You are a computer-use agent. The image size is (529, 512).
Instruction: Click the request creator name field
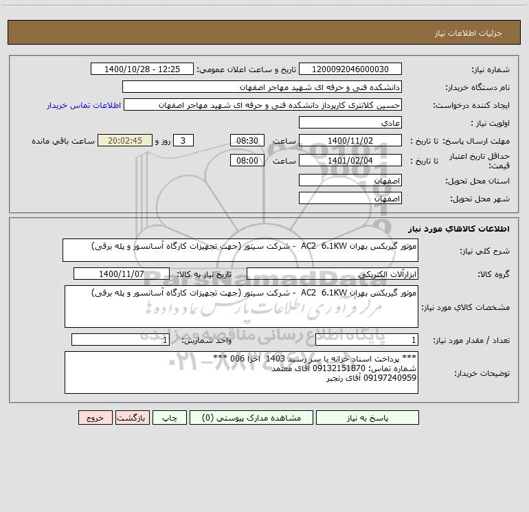point(263,104)
